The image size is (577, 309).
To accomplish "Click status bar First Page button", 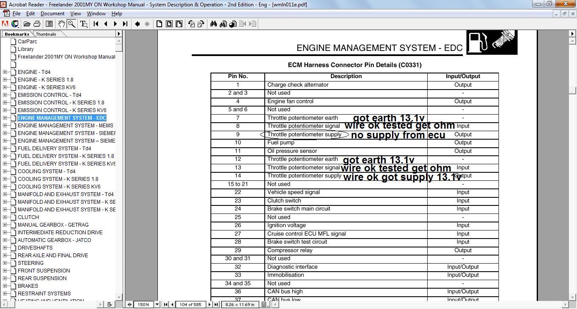I will [166, 304].
